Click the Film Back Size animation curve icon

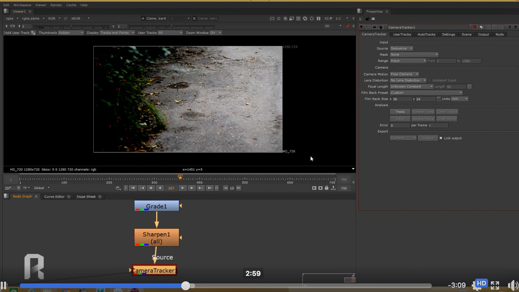(x=439, y=99)
